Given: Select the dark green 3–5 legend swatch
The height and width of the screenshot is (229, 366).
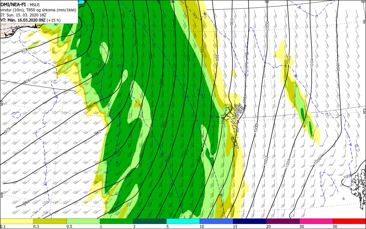Looking at the screenshot, I should point(150,221).
